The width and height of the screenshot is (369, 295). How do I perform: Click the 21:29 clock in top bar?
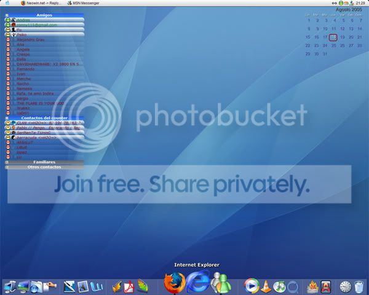360,3
